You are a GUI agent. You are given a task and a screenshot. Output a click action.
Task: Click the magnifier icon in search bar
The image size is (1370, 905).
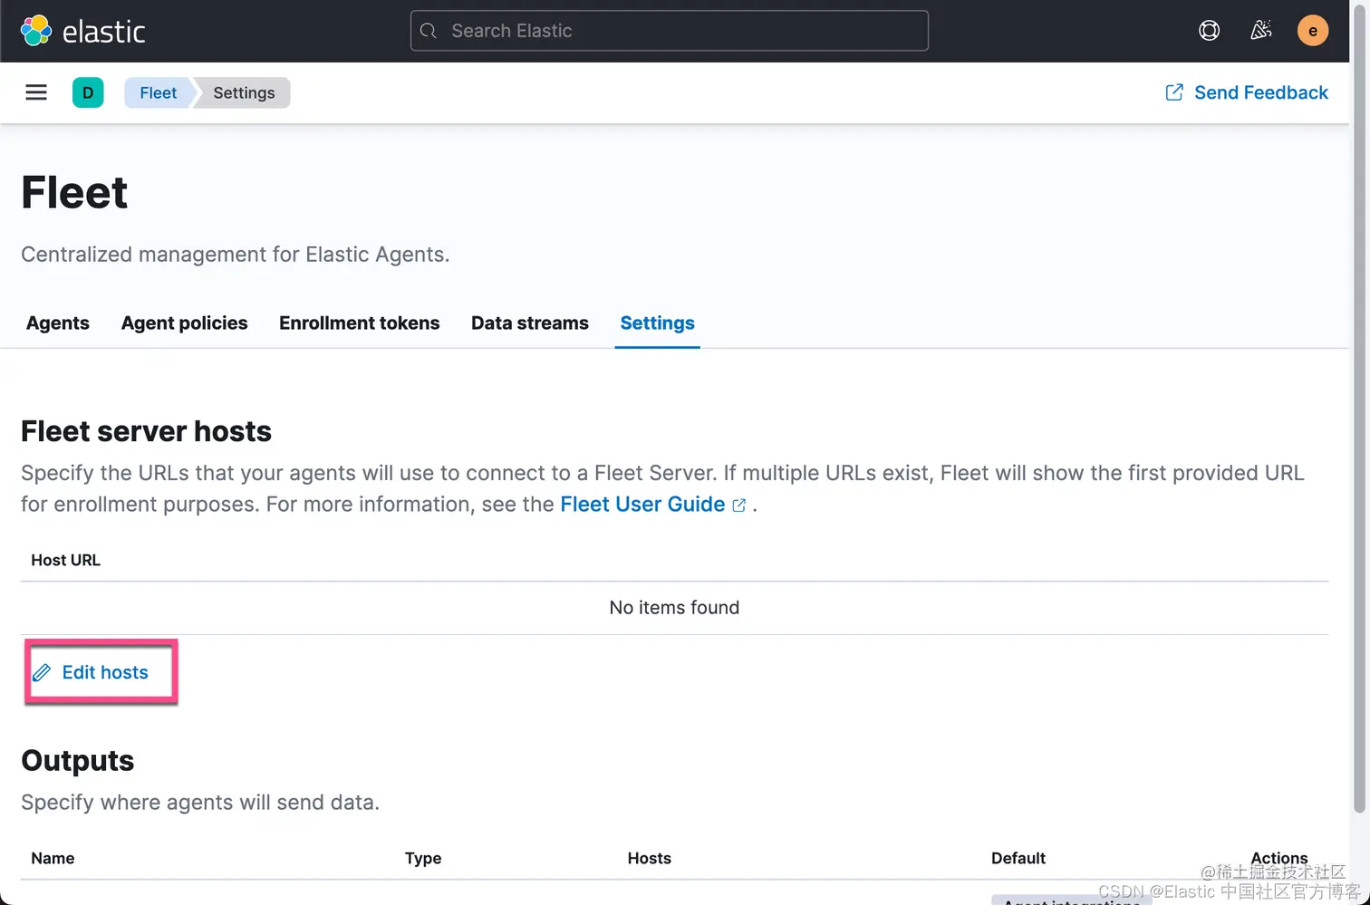[x=429, y=31]
